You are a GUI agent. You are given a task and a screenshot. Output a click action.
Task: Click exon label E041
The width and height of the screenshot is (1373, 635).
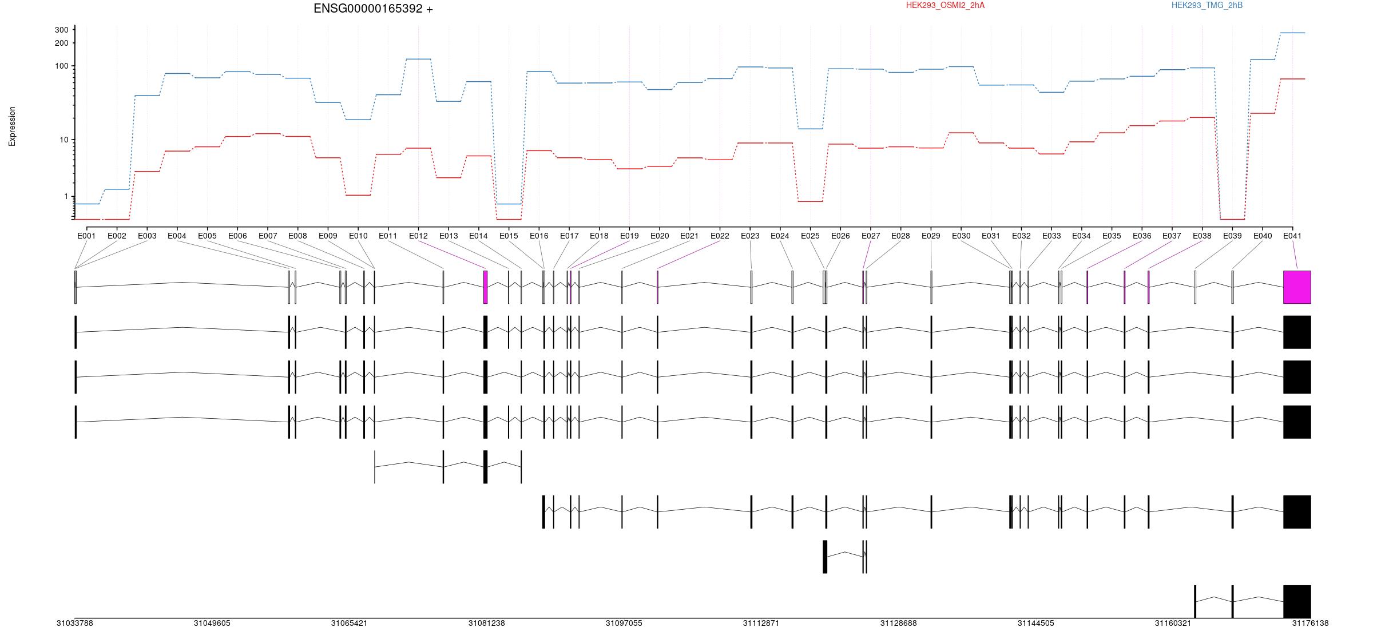pyautogui.click(x=1292, y=236)
